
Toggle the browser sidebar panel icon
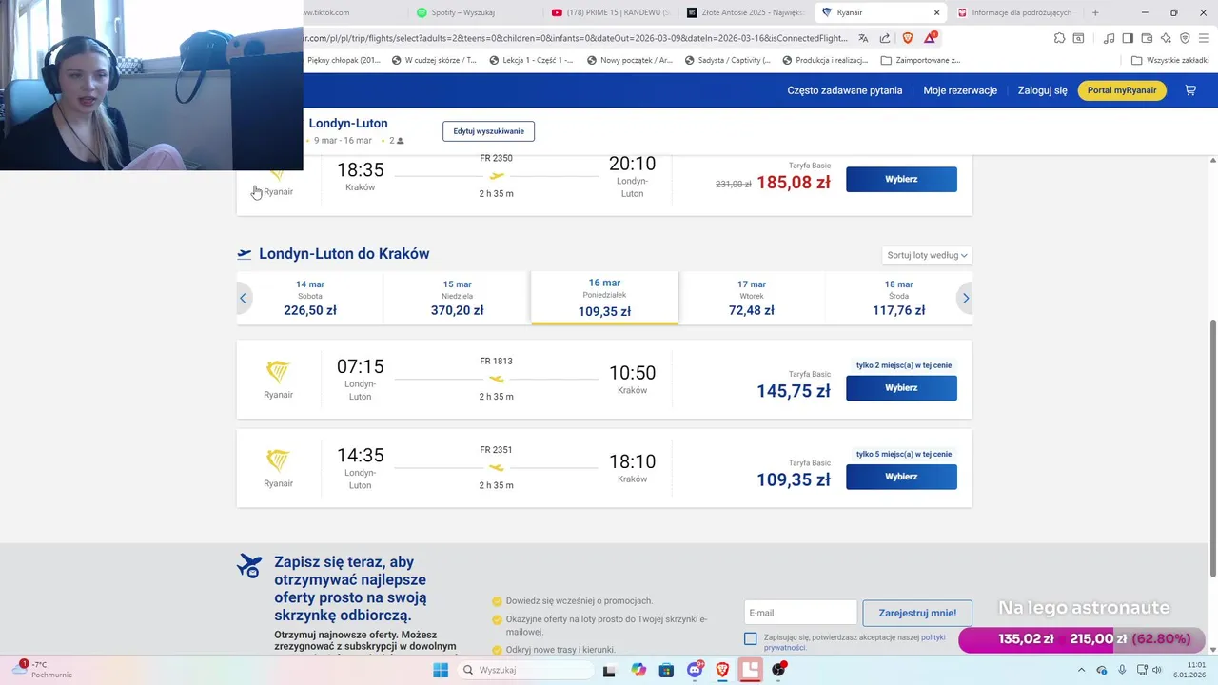[x=1128, y=38]
